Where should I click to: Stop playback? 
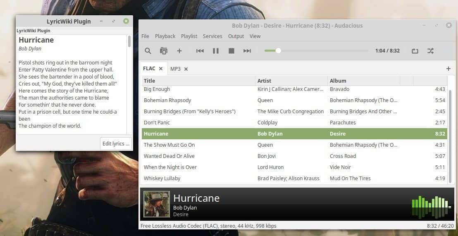[231, 51]
